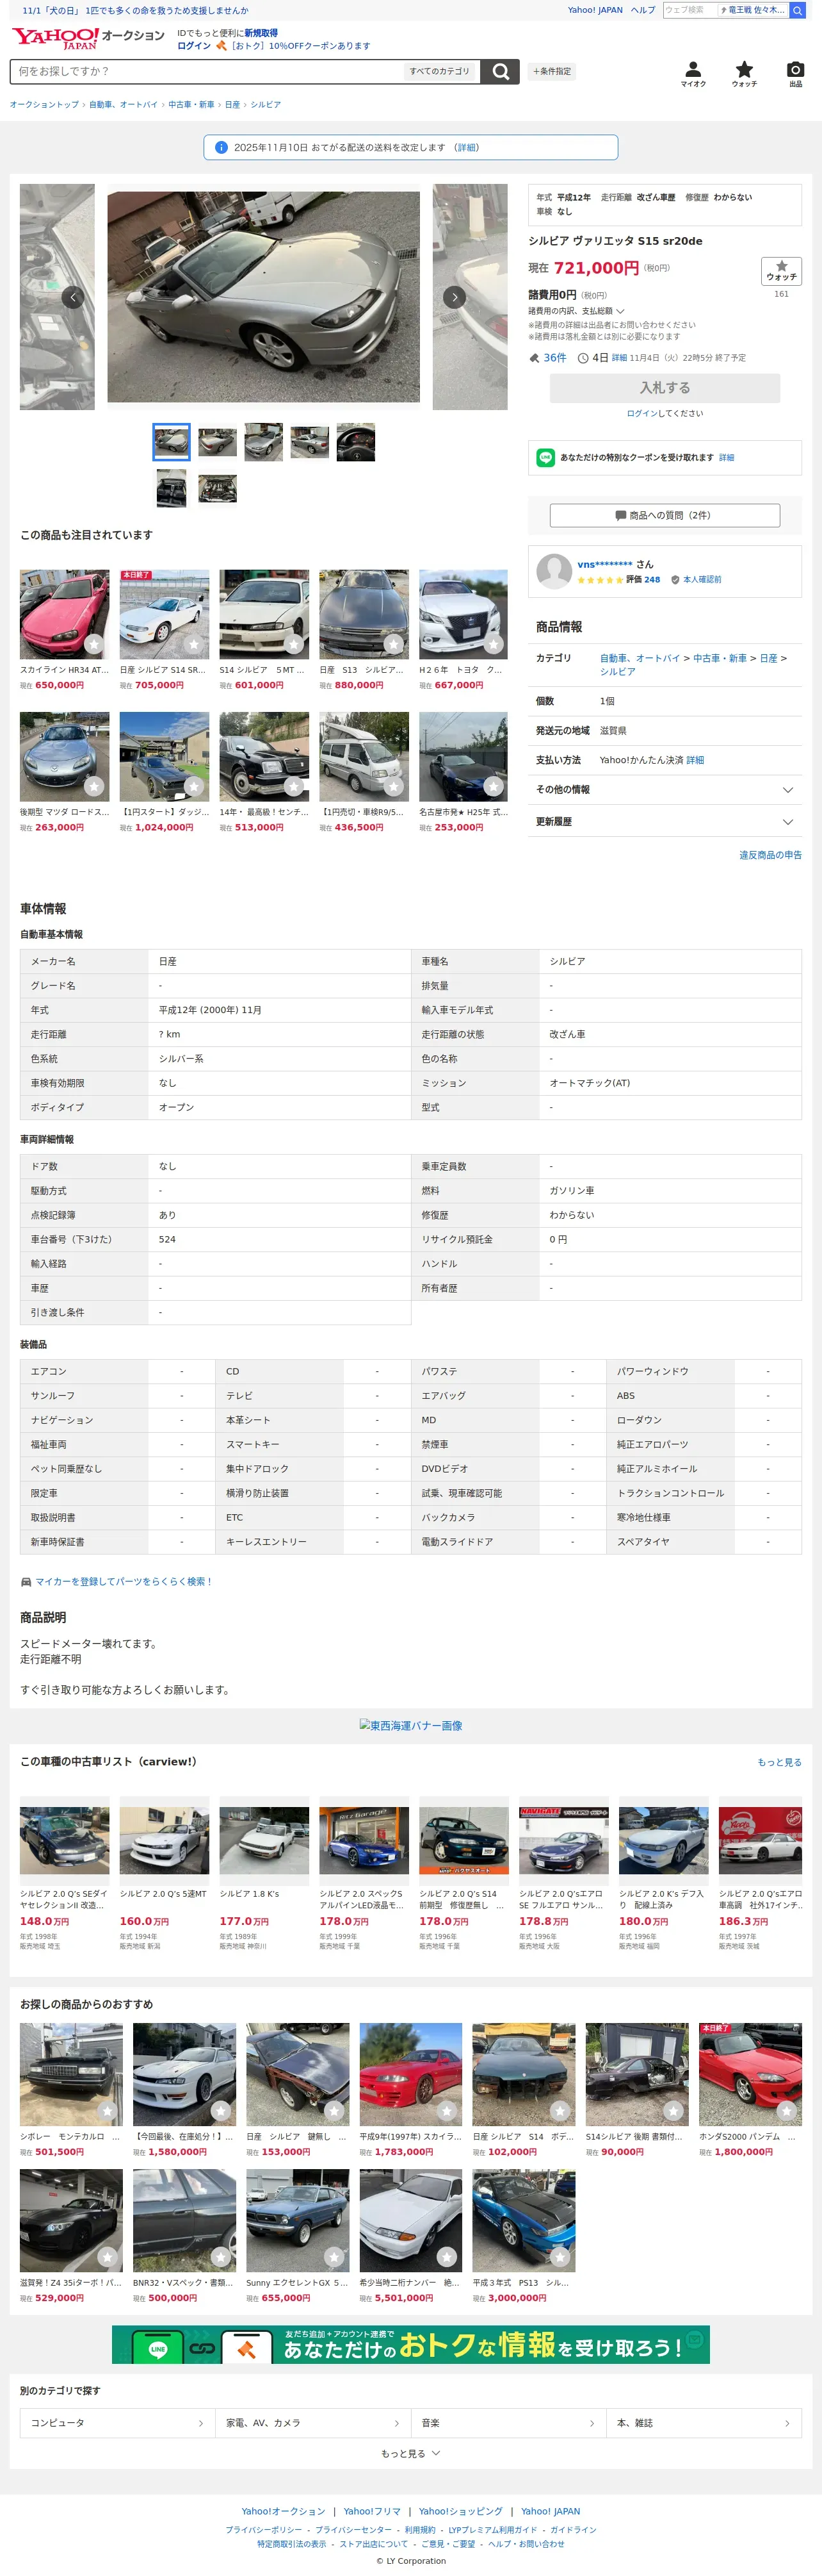This screenshot has width=822, height=2576.
Task: Click the seller avatar icon
Action: pos(554,571)
